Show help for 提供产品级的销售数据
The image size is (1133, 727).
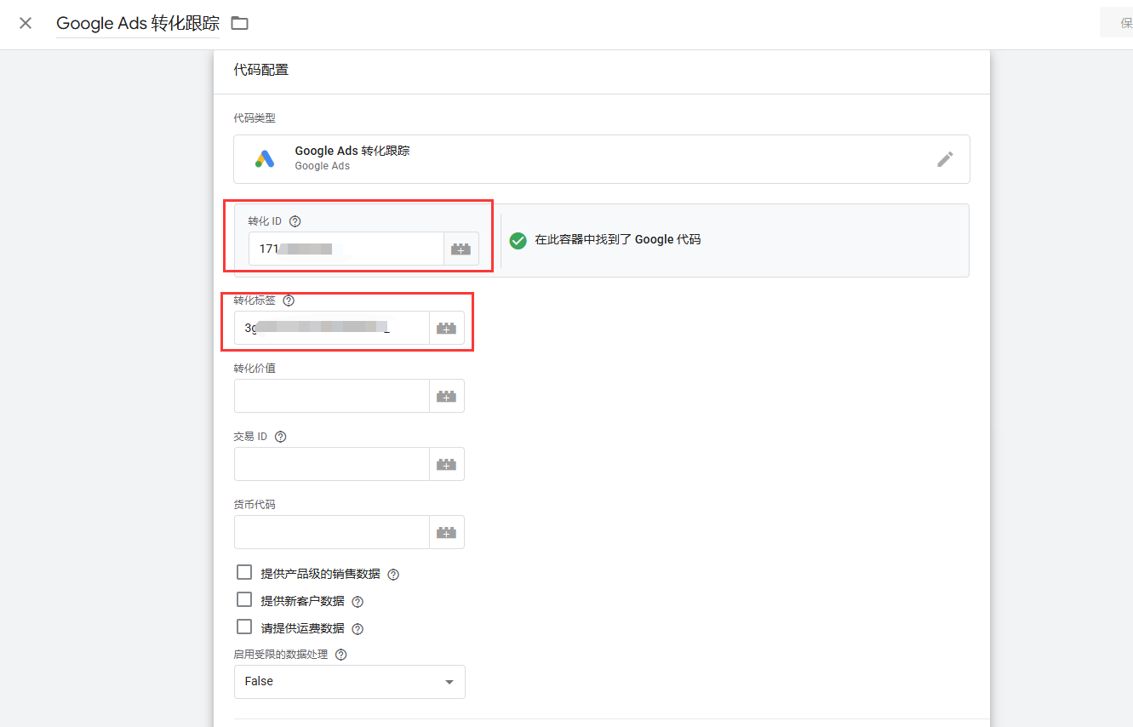393,575
